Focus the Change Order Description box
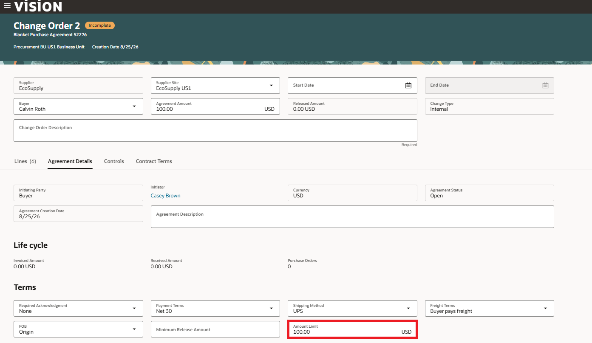 pos(215,130)
